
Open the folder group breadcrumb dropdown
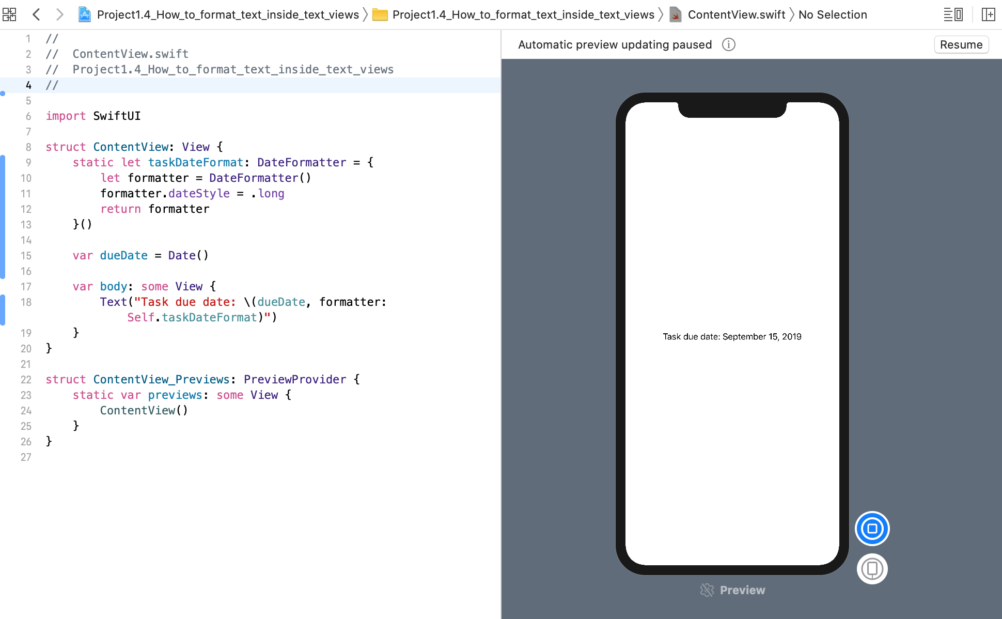coord(523,14)
